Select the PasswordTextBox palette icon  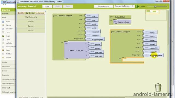click(3, 47)
